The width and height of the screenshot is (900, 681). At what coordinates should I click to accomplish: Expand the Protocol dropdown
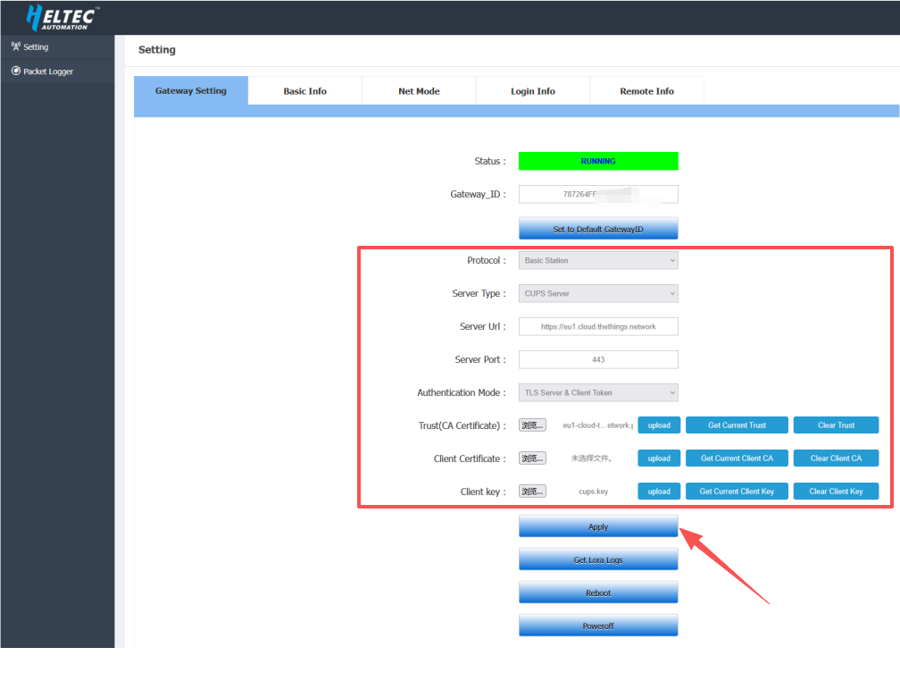[598, 261]
